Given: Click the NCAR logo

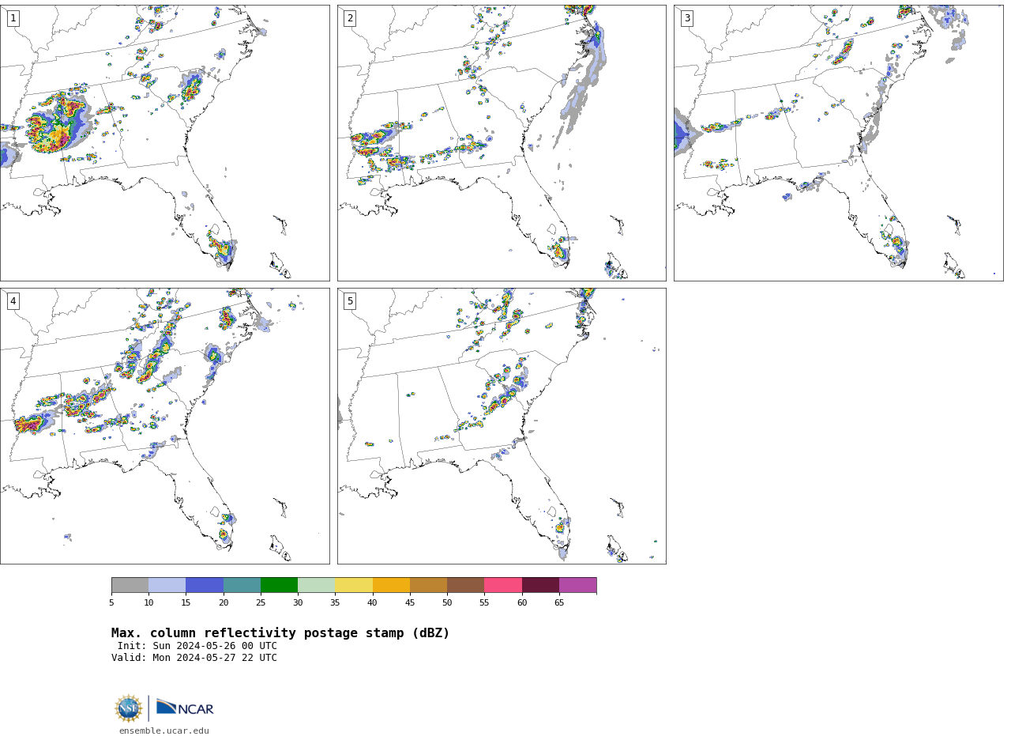Looking at the screenshot, I should point(185,708).
